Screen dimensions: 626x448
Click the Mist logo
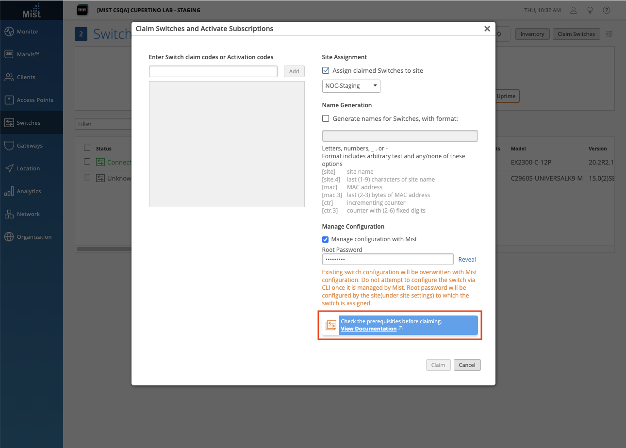32,10
